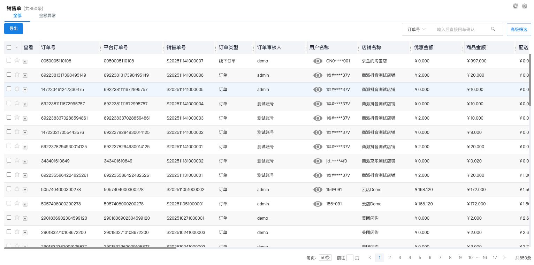Go to page 2
This screenshot has height=265, width=534.
click(390, 258)
